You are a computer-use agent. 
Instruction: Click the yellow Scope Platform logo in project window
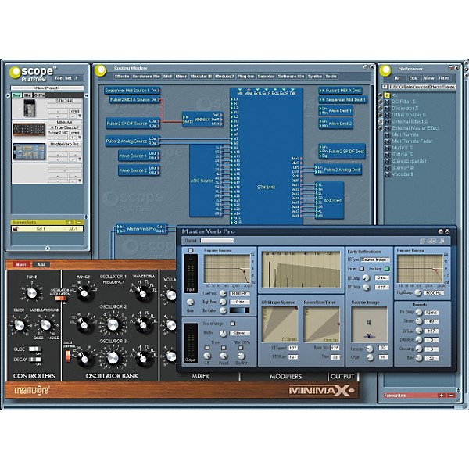(x=15, y=73)
